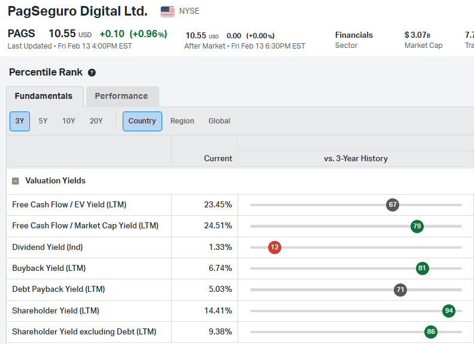Click the PAGS ticker symbol
The height and width of the screenshot is (344, 474).
point(21,34)
